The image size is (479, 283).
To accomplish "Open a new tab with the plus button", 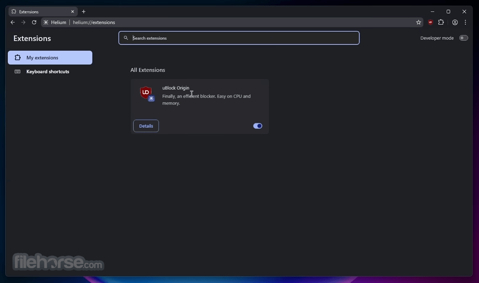I will coord(83,12).
